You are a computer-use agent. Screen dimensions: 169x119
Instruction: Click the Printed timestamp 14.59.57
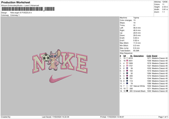(115, 117)
